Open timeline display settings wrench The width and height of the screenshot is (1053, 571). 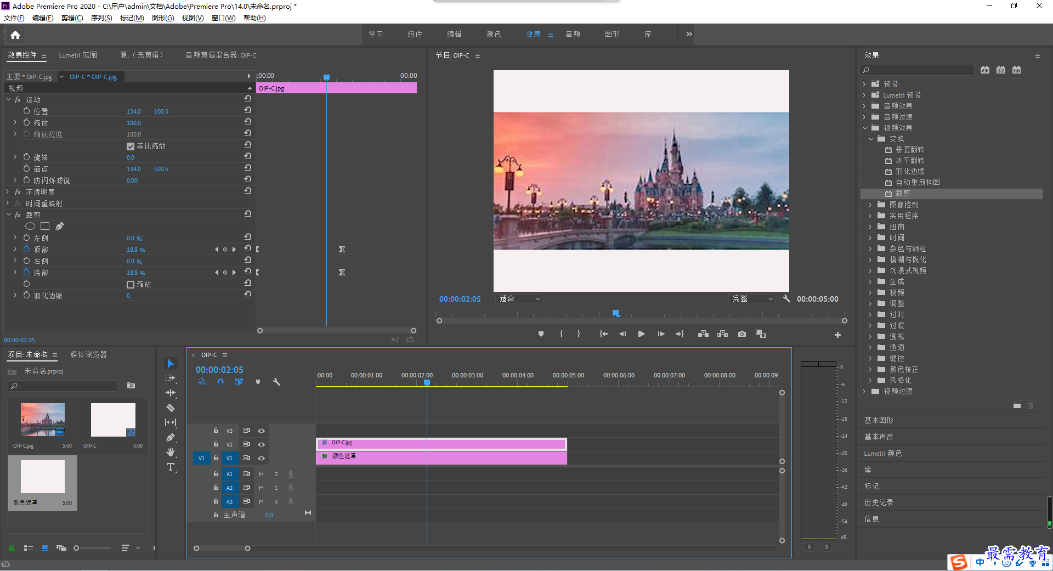click(276, 382)
